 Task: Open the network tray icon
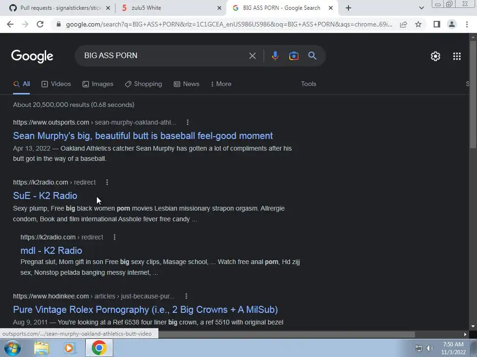419,348
